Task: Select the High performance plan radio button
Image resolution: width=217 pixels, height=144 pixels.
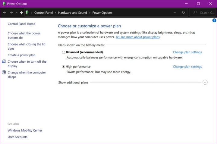Action: pyautogui.click(x=63, y=67)
